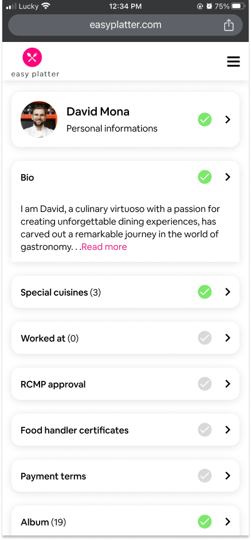Viewport: 251px width, 540px height.
Task: Open the Payment terms row
Action: 125,476
